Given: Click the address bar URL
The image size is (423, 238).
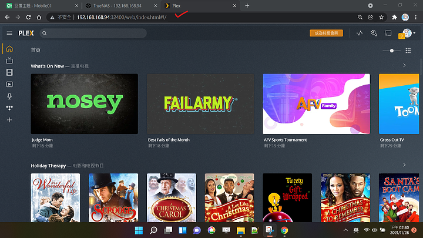Looking at the screenshot, I should 122,17.
